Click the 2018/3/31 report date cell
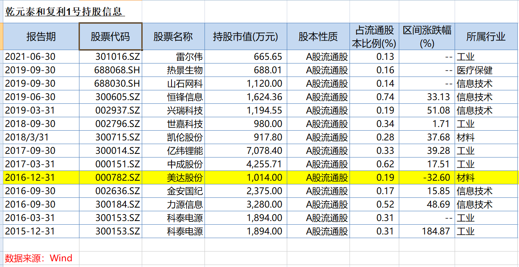The width and height of the screenshot is (519, 267). [x=24, y=138]
